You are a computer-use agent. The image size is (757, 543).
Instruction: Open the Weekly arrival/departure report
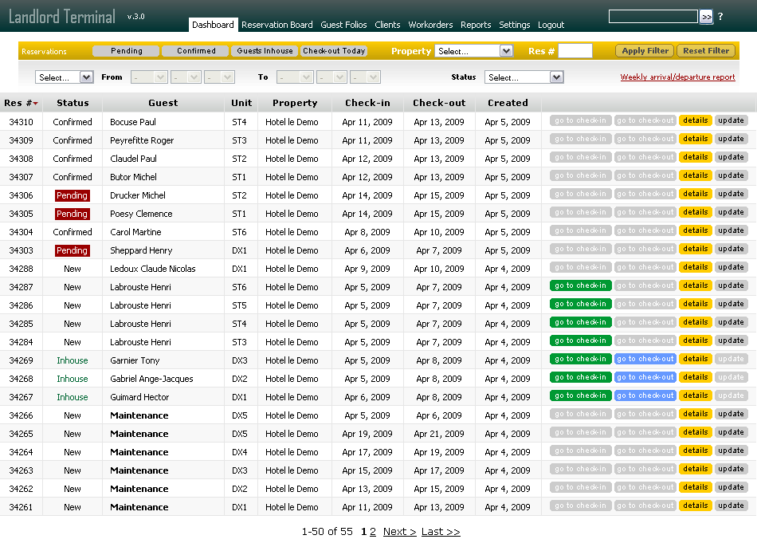tap(677, 77)
